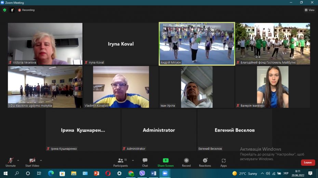Select Victoria Veselova's video tile
318x178 pixels.
45,44
